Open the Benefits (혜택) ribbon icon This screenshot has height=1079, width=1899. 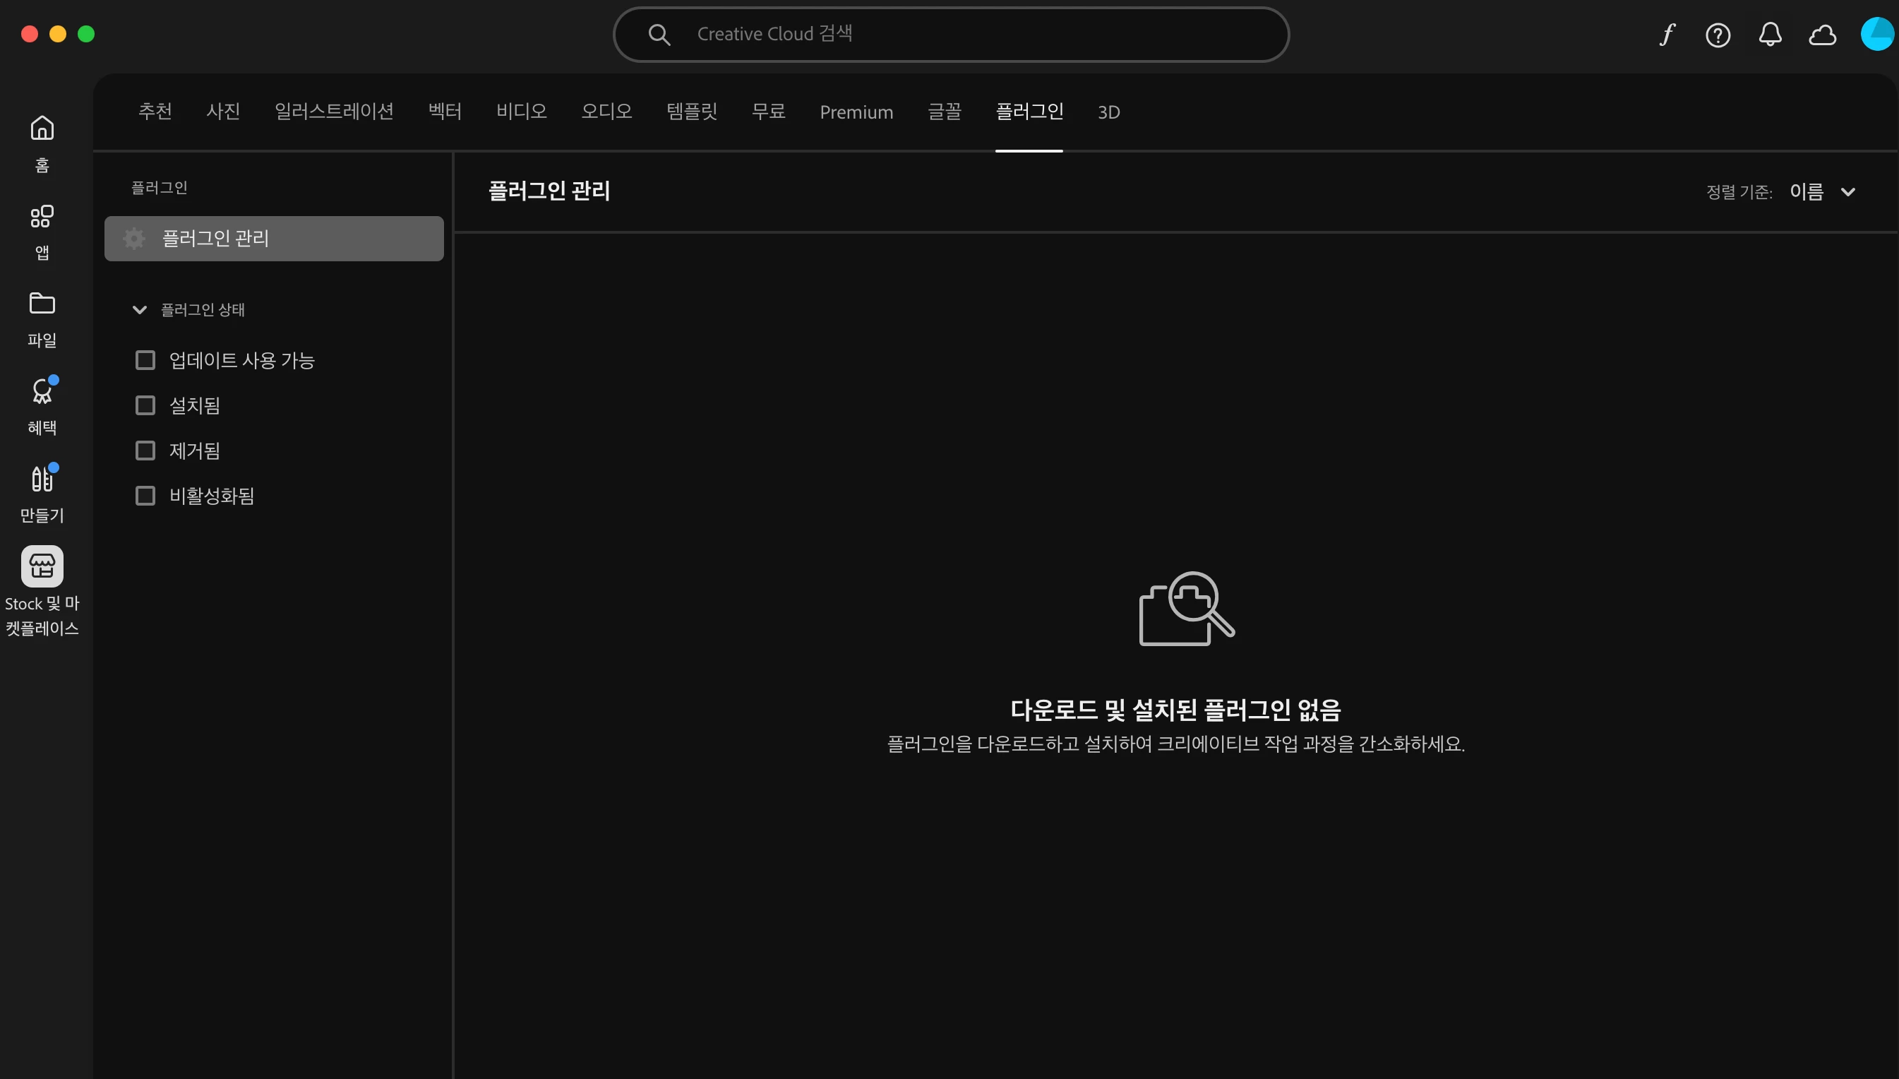pyautogui.click(x=42, y=391)
